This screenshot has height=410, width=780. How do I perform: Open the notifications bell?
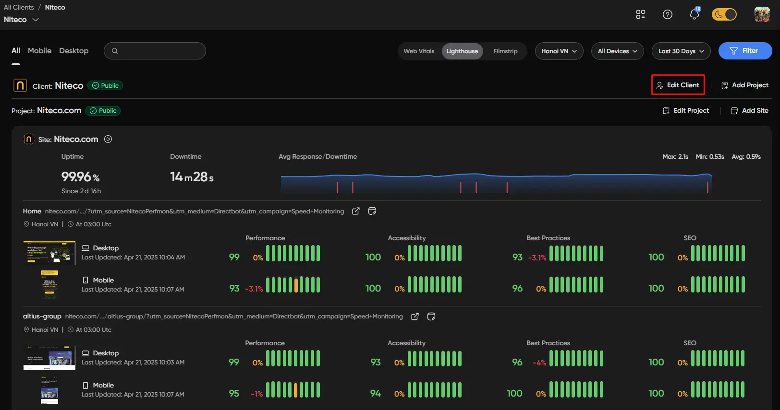694,14
